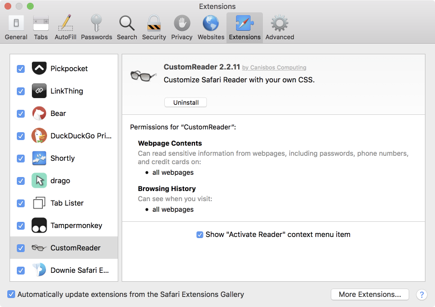Open the General preferences pane
Image resolution: width=435 pixels, height=307 pixels.
(16, 27)
